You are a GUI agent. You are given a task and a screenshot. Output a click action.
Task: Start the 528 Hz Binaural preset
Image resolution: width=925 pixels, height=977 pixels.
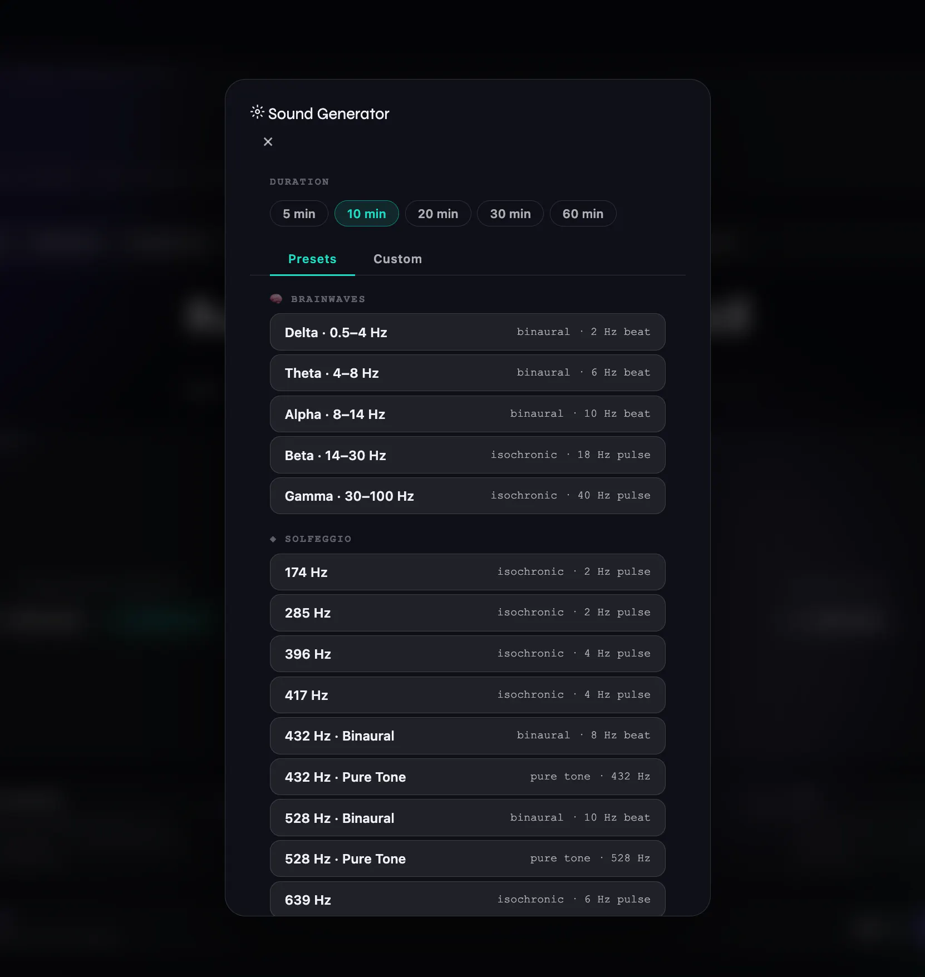[468, 818]
